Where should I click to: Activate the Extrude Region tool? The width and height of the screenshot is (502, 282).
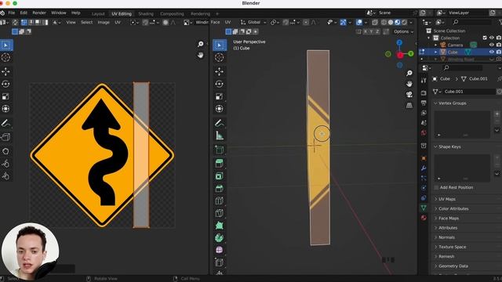220,164
